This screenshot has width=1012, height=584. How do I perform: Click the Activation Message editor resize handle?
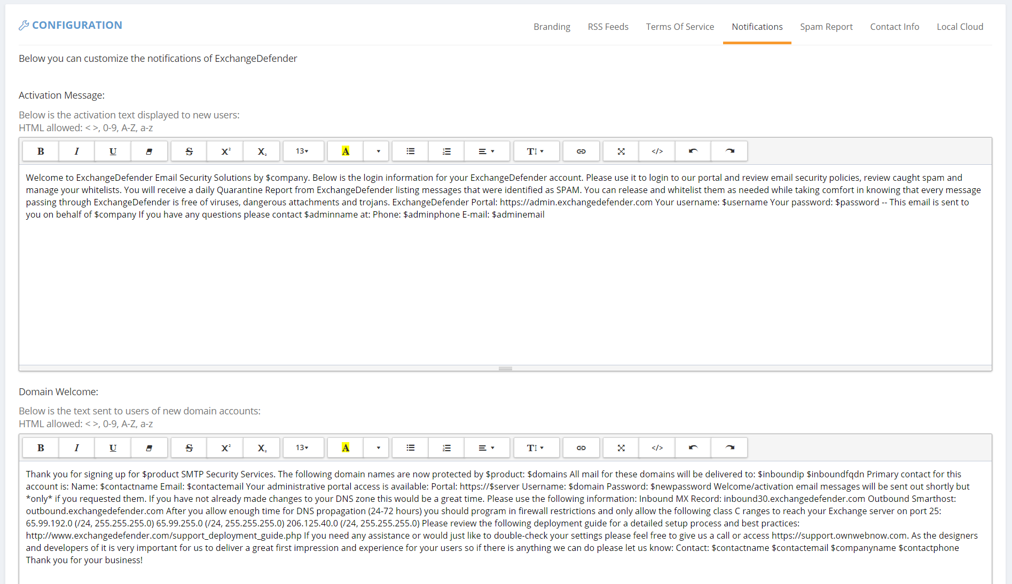(x=505, y=368)
